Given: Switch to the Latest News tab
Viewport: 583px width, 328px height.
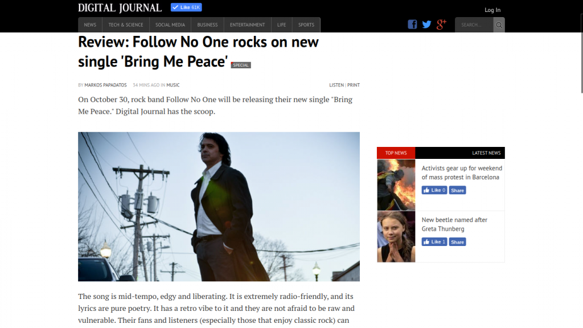Looking at the screenshot, I should 486,153.
